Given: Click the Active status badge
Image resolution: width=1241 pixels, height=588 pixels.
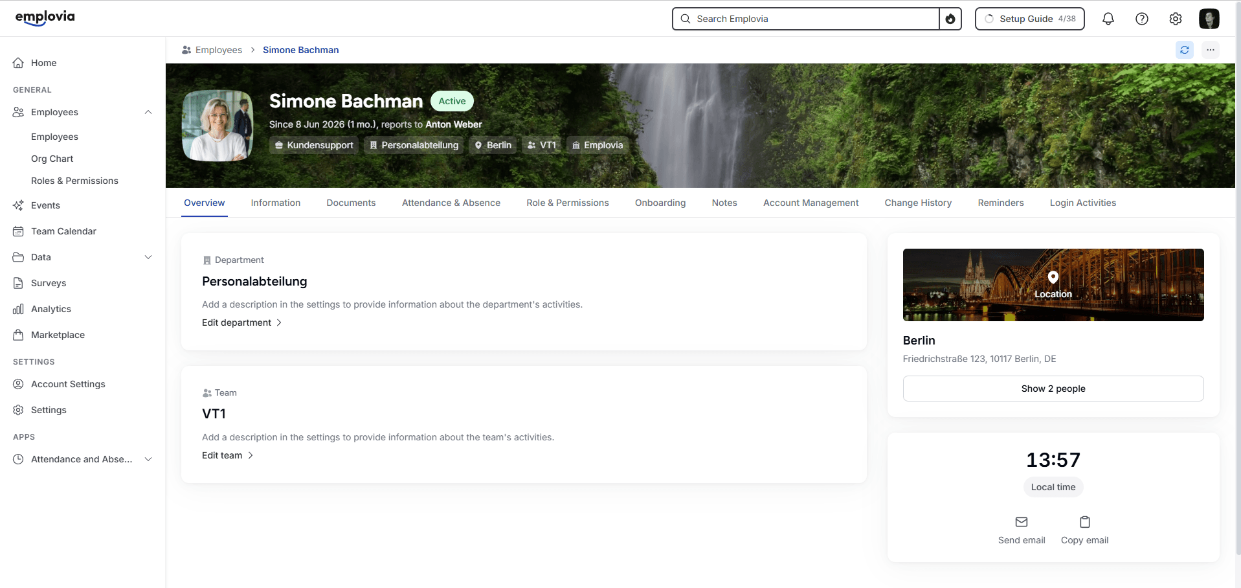Looking at the screenshot, I should pyautogui.click(x=452, y=101).
